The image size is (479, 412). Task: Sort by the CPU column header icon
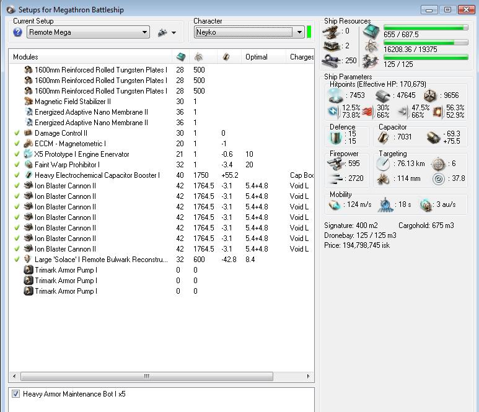[x=181, y=57]
